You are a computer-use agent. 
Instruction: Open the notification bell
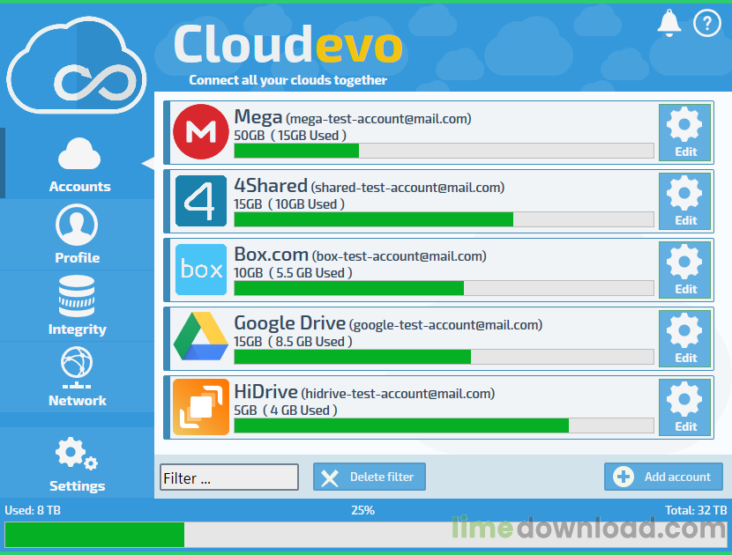click(x=669, y=23)
